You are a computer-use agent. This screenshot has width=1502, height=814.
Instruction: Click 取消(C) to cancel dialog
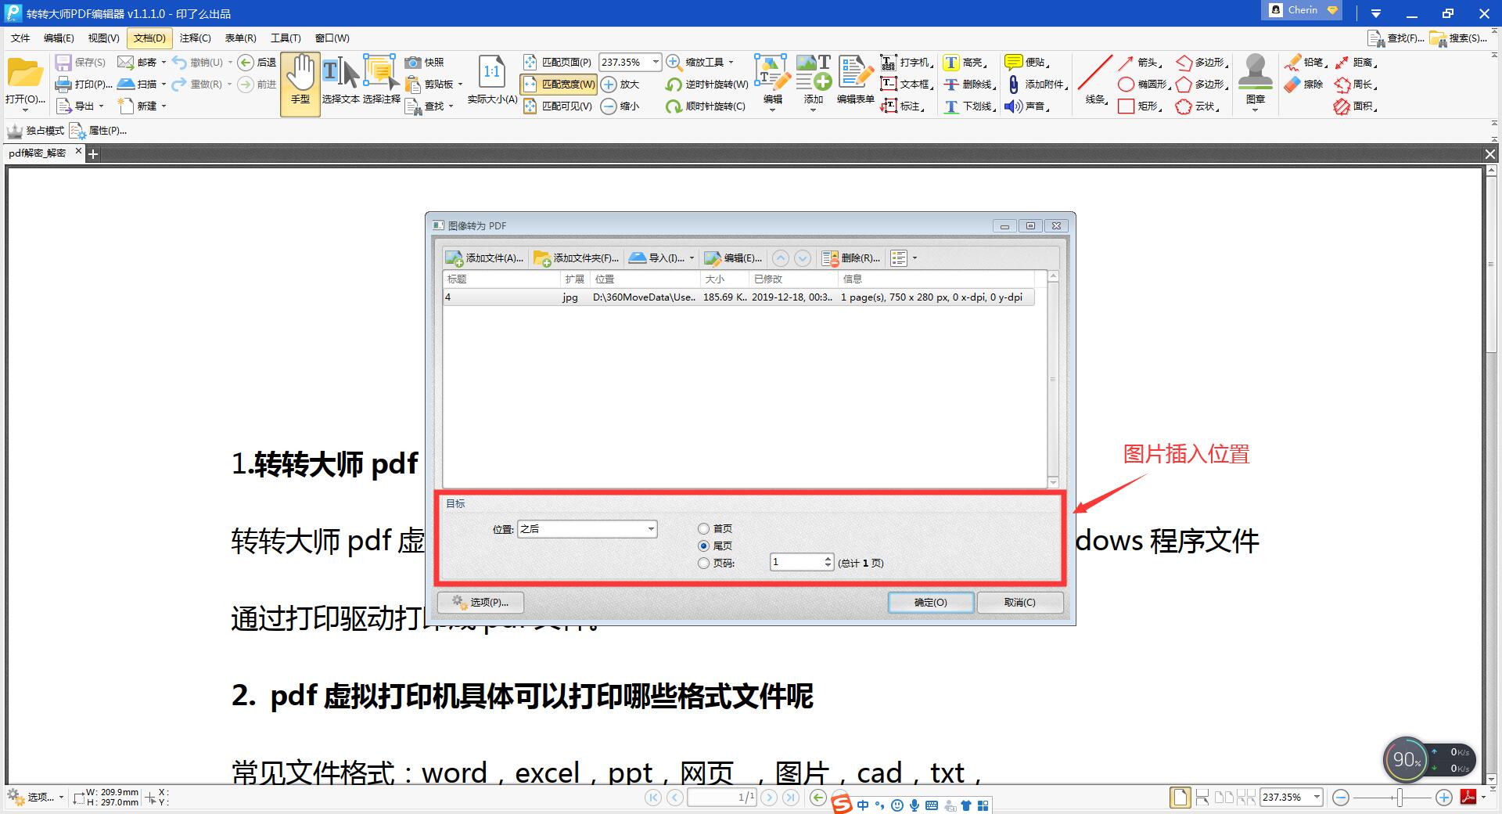coord(1019,602)
